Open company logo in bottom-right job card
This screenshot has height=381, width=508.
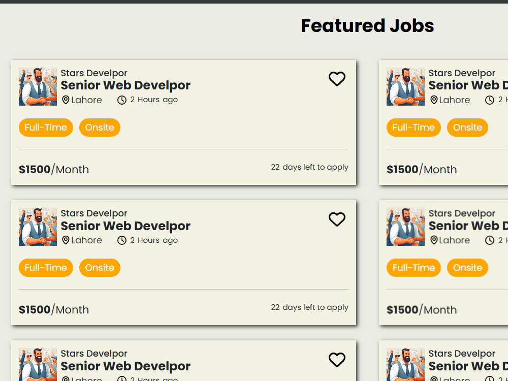point(405,365)
